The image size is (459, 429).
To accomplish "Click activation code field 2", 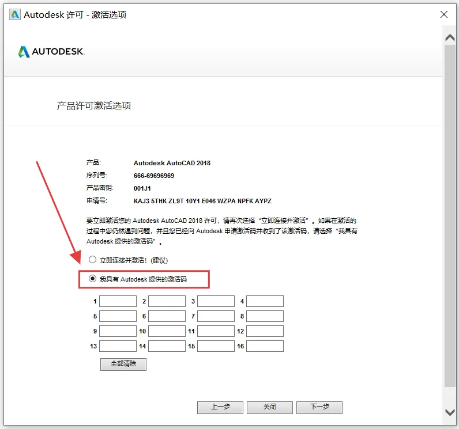I will (x=167, y=301).
